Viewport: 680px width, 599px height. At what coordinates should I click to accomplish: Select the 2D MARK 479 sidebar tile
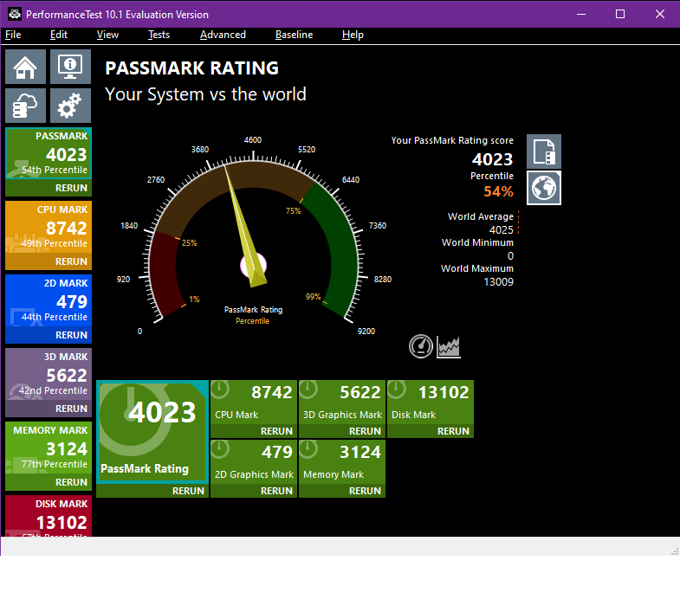[x=49, y=300]
